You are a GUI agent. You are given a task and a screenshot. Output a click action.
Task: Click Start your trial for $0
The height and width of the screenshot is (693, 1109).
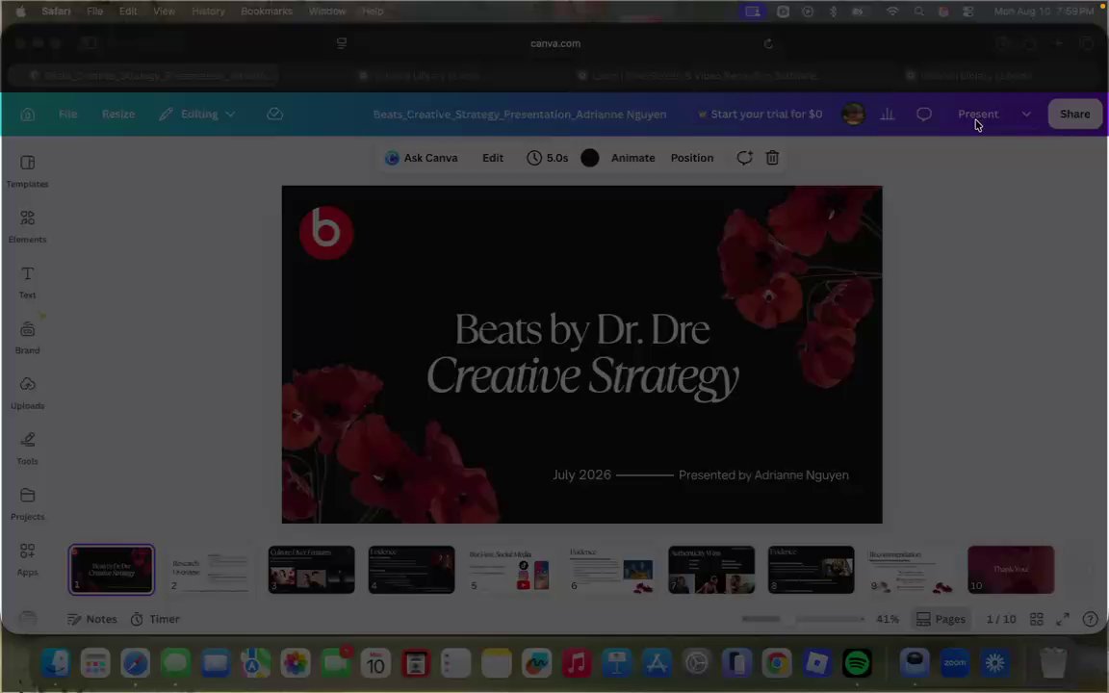coord(760,114)
